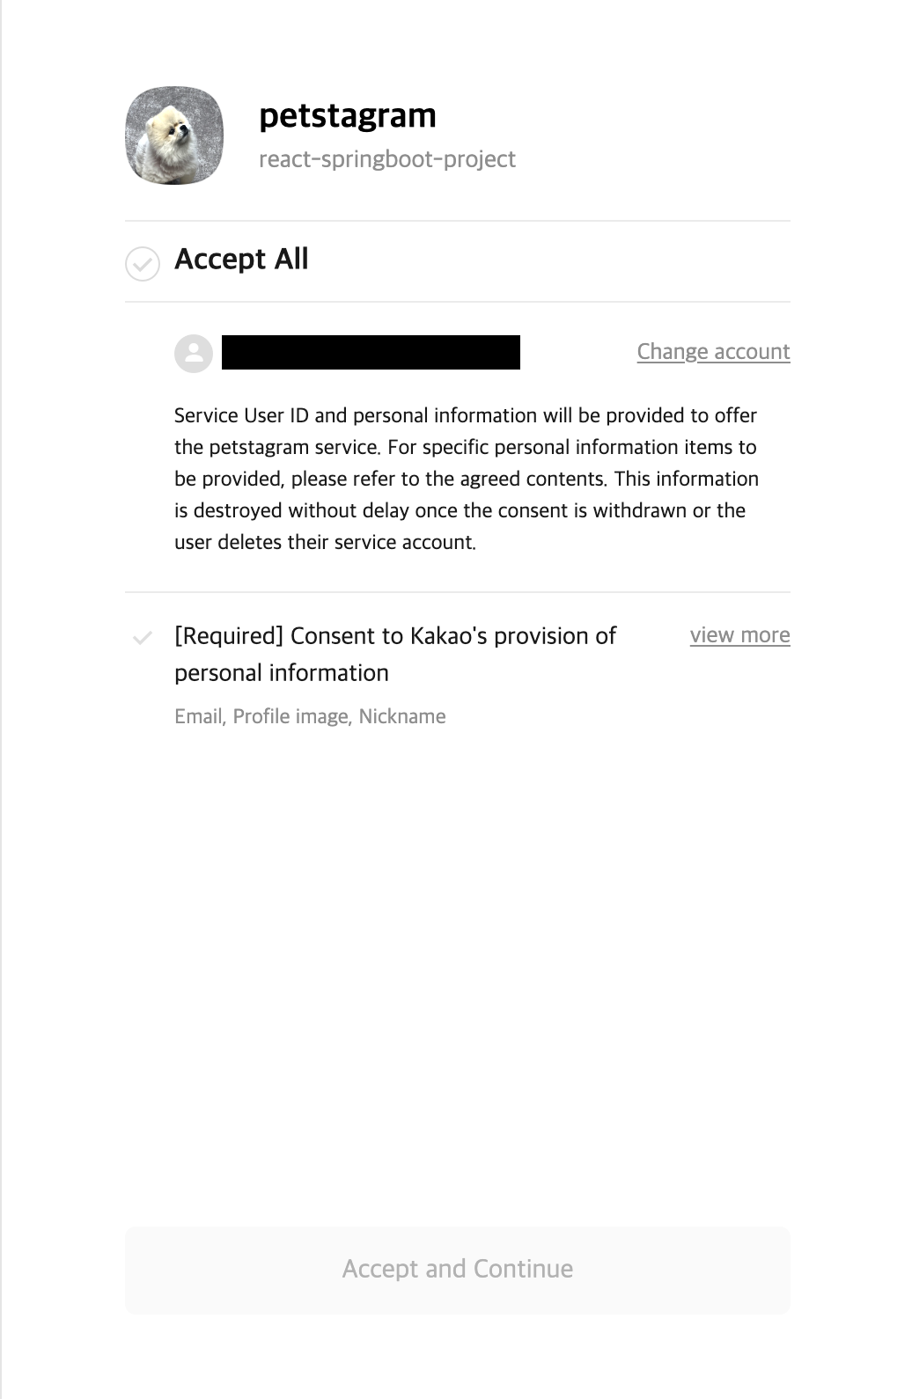Image resolution: width=912 pixels, height=1399 pixels.
Task: Click the Email item in the consent list
Action: (x=198, y=716)
